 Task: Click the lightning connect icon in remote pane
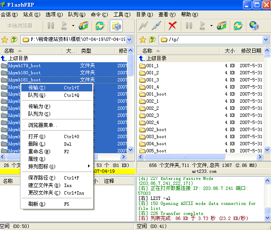144,25
